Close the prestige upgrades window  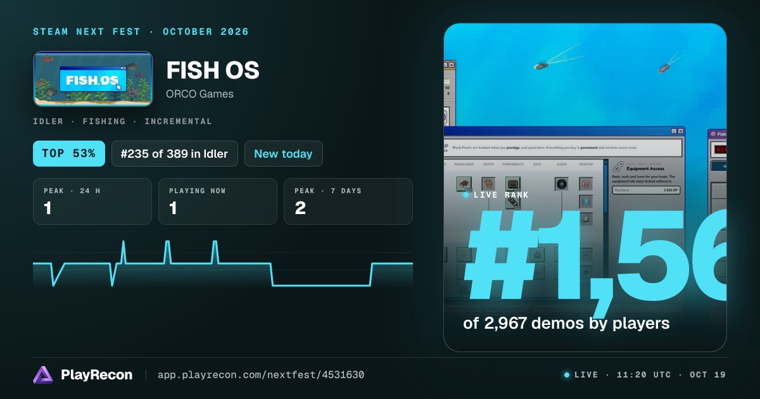[x=681, y=131]
